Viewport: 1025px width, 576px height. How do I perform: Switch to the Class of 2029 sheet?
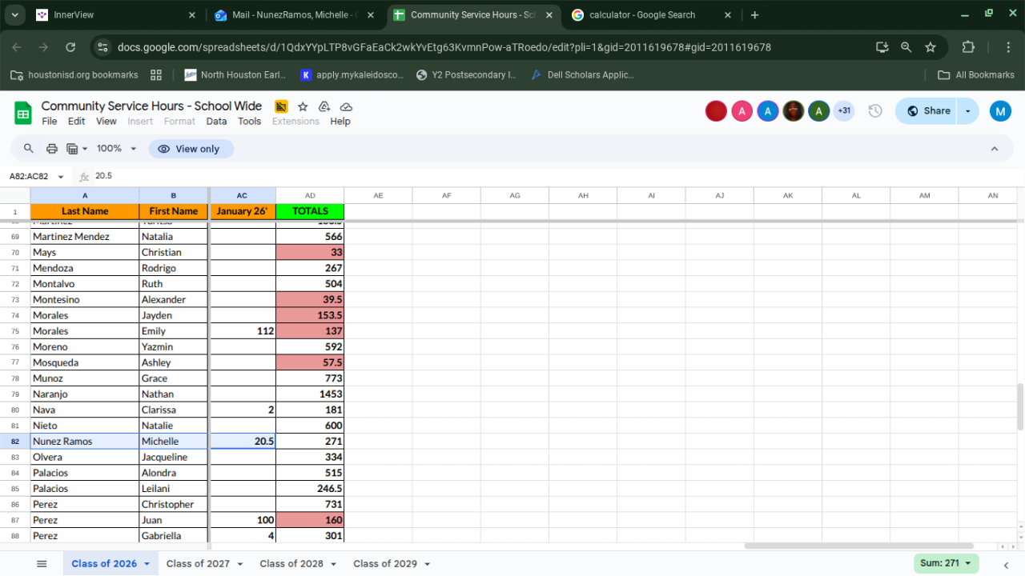coord(385,564)
